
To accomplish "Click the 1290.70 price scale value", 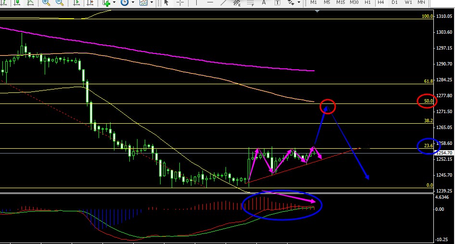I will pos(444,64).
